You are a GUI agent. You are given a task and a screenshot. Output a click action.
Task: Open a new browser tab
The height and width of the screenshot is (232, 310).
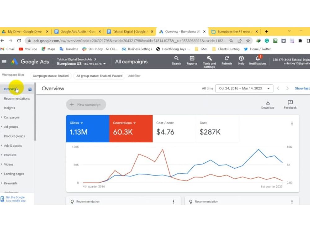pos(267,32)
